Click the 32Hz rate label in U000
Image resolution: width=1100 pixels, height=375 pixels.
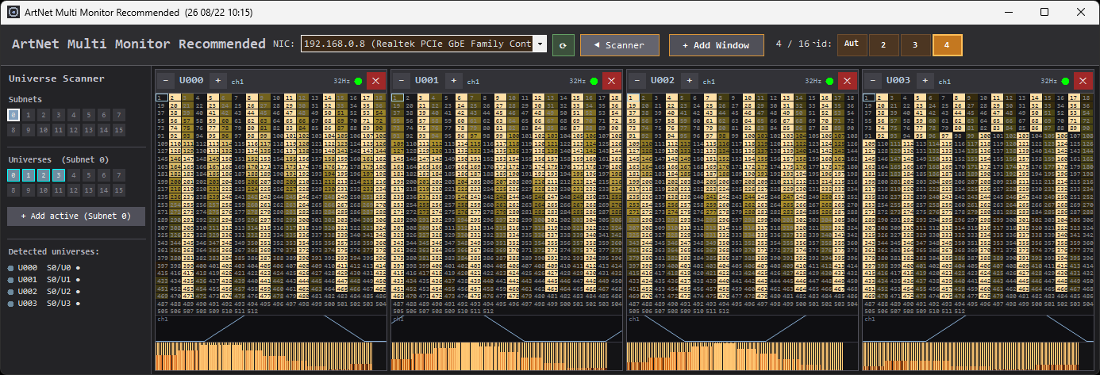(x=341, y=81)
